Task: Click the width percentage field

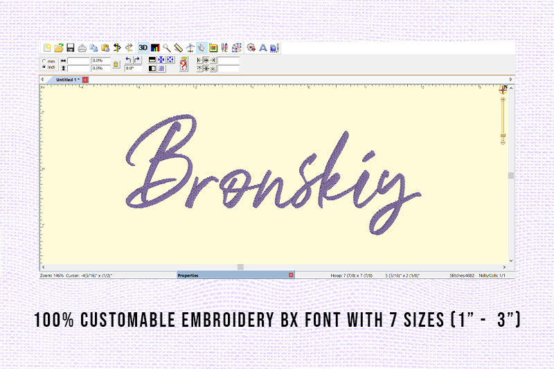Action: tap(100, 61)
